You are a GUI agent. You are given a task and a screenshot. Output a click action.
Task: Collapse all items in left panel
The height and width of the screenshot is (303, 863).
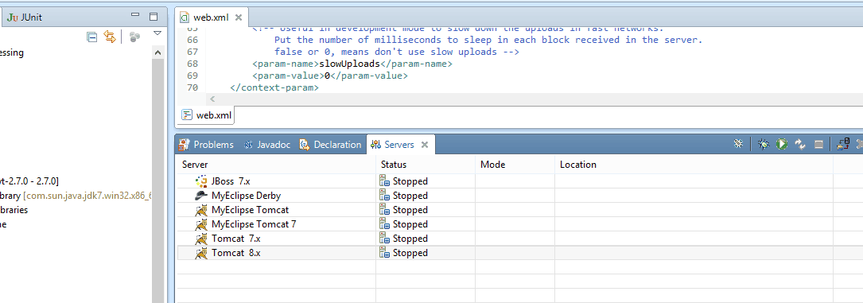(92, 37)
